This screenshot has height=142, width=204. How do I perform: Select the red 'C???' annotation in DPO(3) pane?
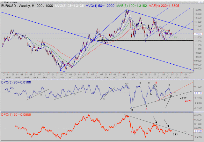tap(188, 101)
